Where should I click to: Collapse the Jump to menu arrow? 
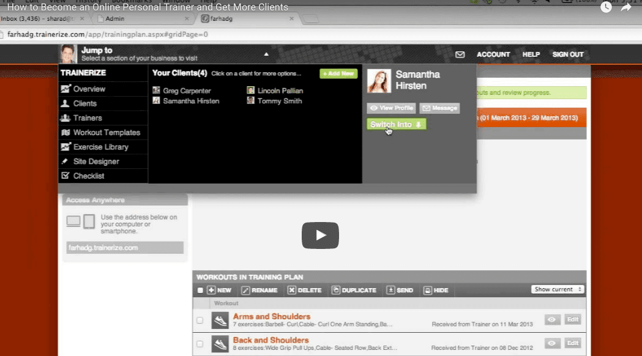coord(266,54)
